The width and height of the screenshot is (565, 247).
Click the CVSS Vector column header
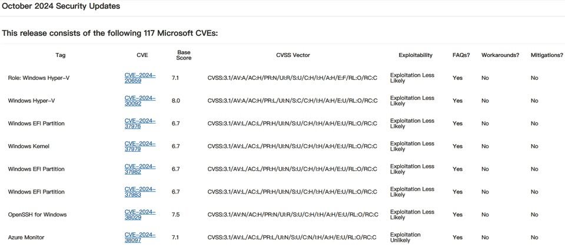[293, 55]
